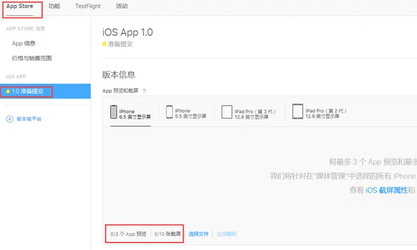The width and height of the screenshot is (417, 250).
Task: Click the yellow status dot beside 1.0 准备提交
Action: [x=8, y=91]
